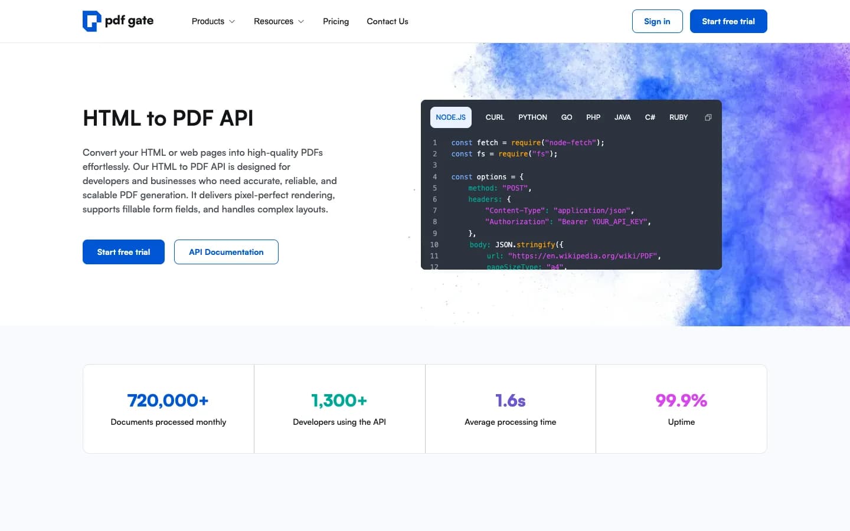Click the "application/json" string in code
Image resolution: width=850 pixels, height=531 pixels.
[x=592, y=211]
